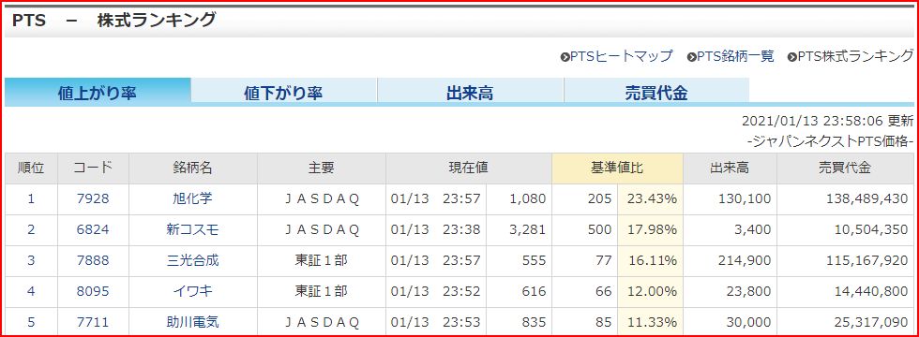Screen dimensions: 919x337
Task: Open the 新コスモ stock page
Action: tap(192, 230)
